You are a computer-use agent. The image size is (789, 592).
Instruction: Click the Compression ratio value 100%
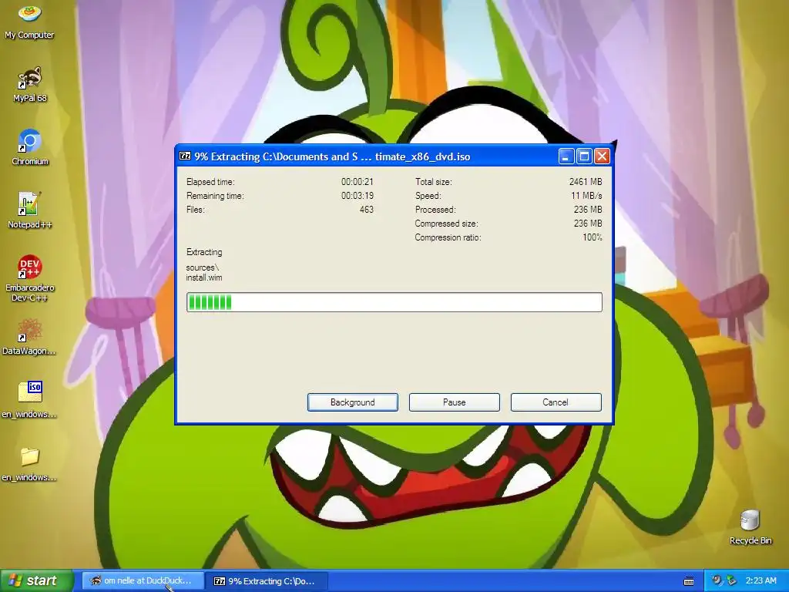click(x=593, y=237)
